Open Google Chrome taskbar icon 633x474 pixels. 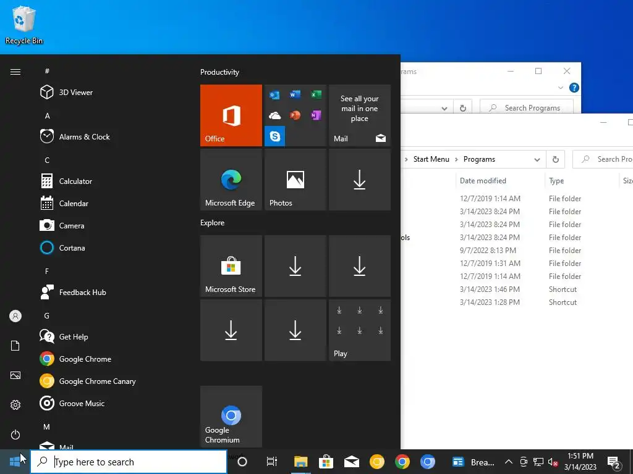(x=402, y=462)
